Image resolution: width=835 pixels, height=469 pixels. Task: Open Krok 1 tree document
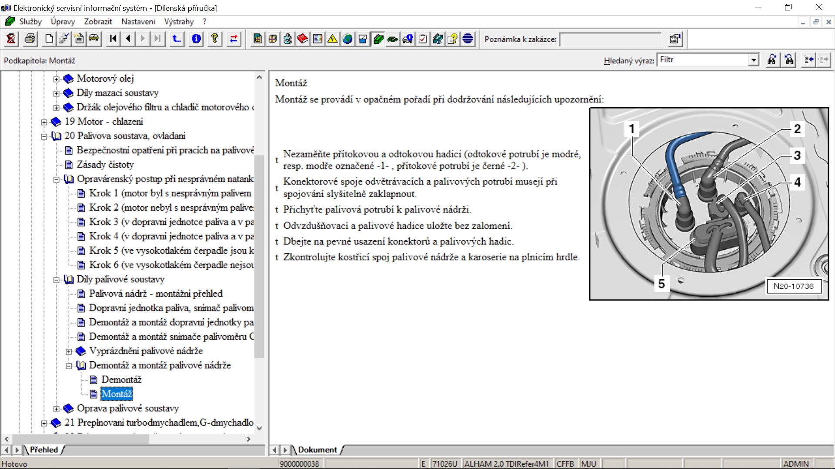tap(170, 193)
